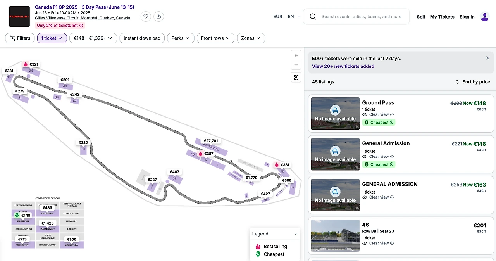
Task: Open the Sort by price menu
Action: coord(472,82)
